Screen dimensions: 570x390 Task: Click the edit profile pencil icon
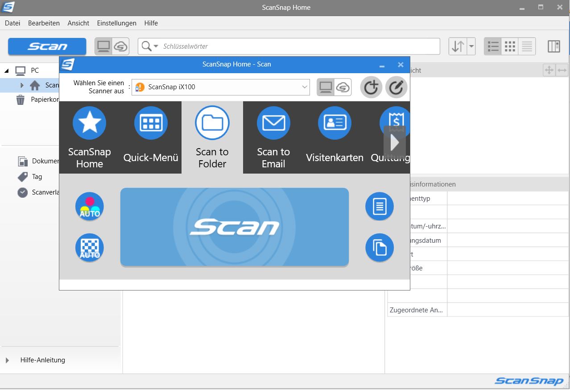(396, 87)
